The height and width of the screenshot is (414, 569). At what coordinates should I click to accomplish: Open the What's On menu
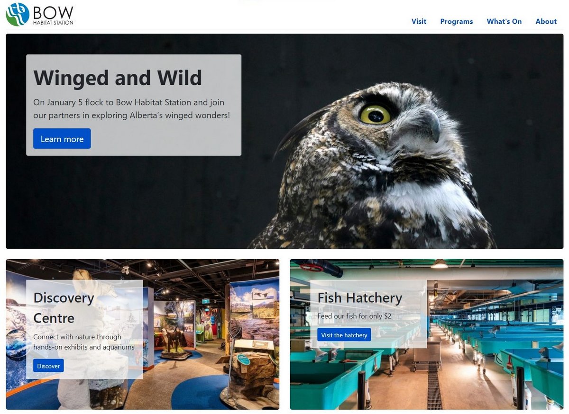[504, 21]
